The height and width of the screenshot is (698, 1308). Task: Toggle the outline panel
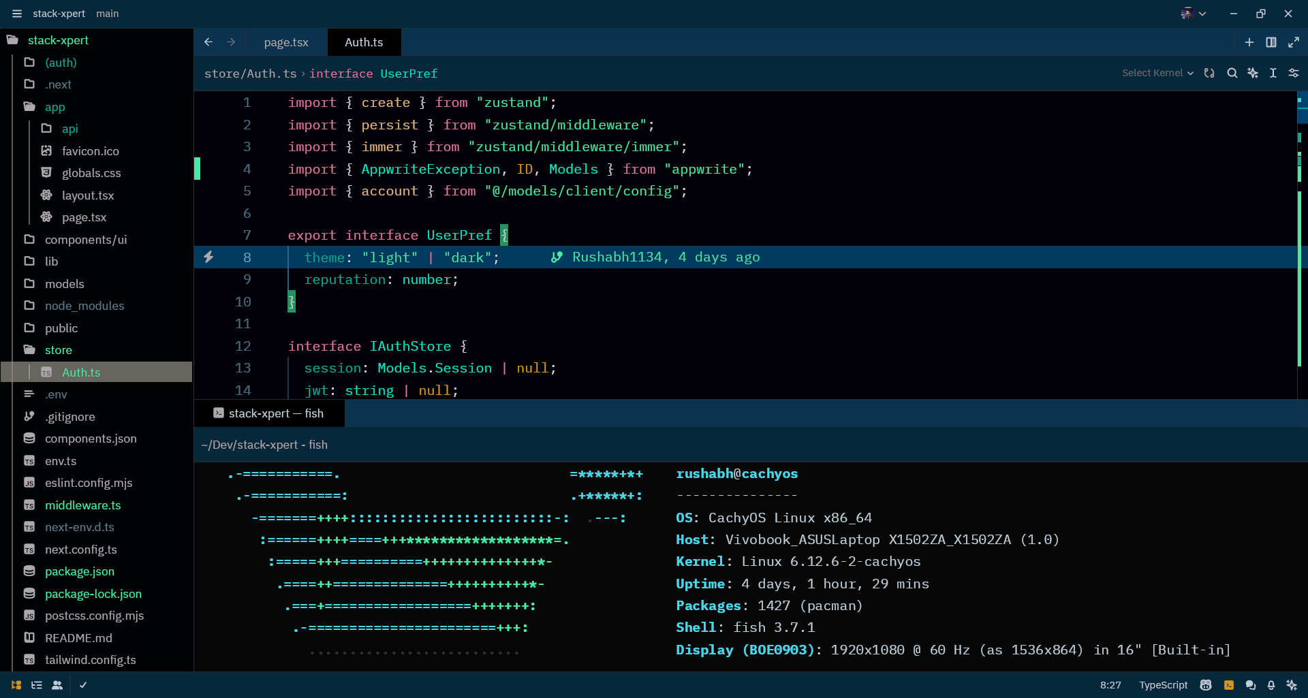tap(37, 685)
